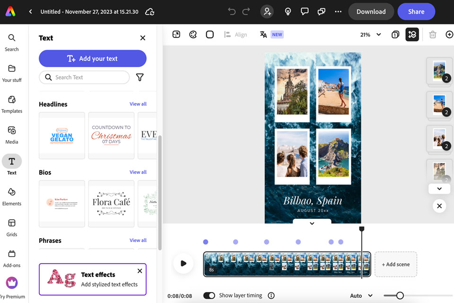
Task: Click the background color square icon
Action: pyautogui.click(x=210, y=35)
